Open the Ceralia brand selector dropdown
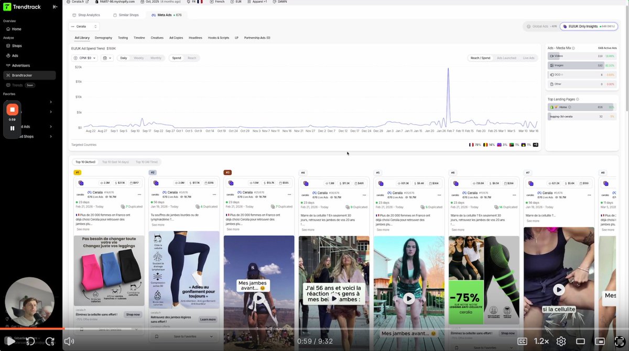 (84, 26)
